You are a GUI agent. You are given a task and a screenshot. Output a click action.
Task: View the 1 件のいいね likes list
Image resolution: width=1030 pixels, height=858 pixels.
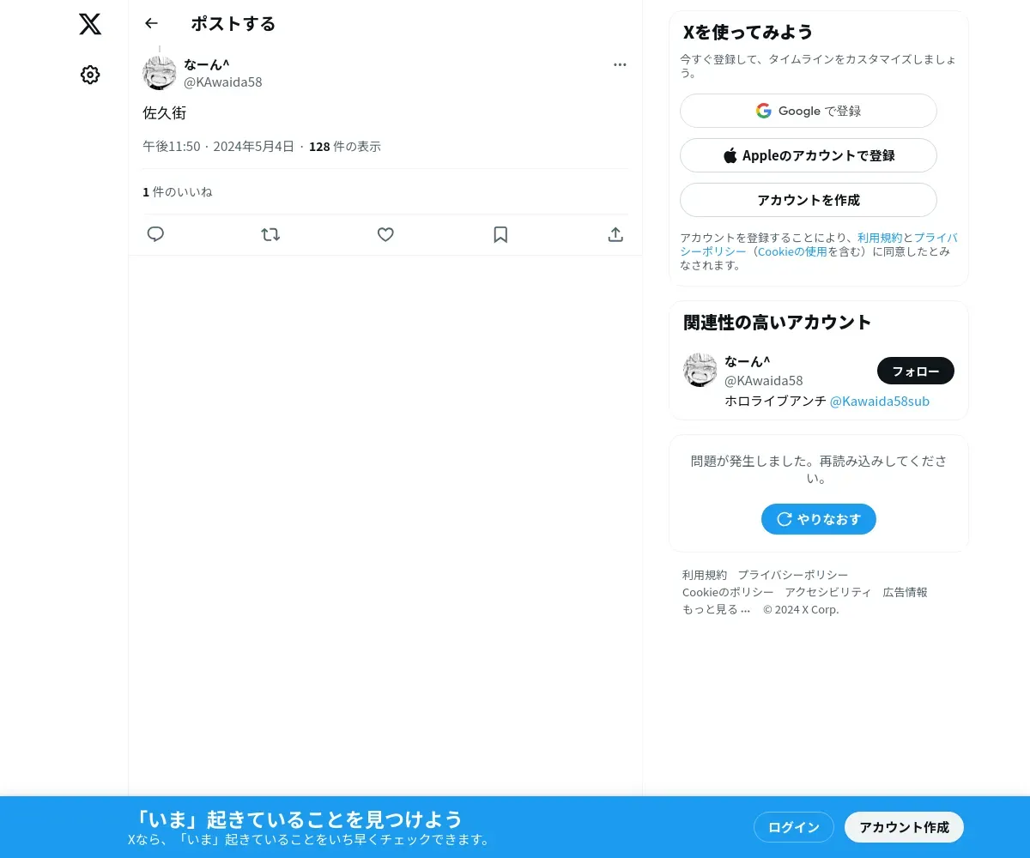coord(178,192)
